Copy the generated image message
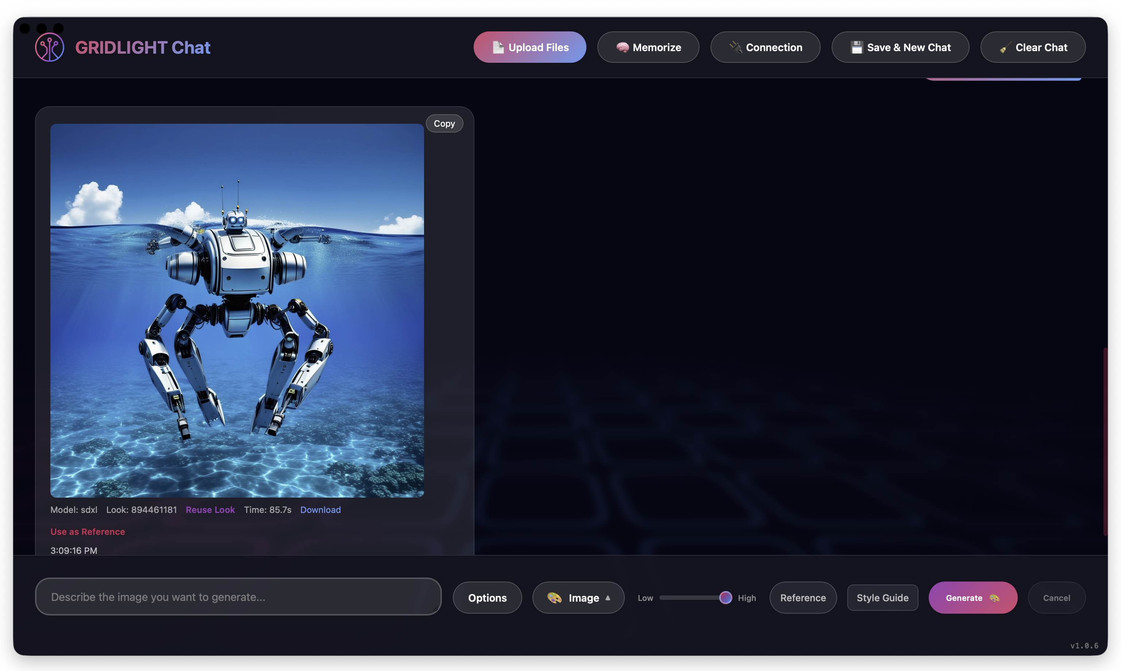 pos(444,123)
